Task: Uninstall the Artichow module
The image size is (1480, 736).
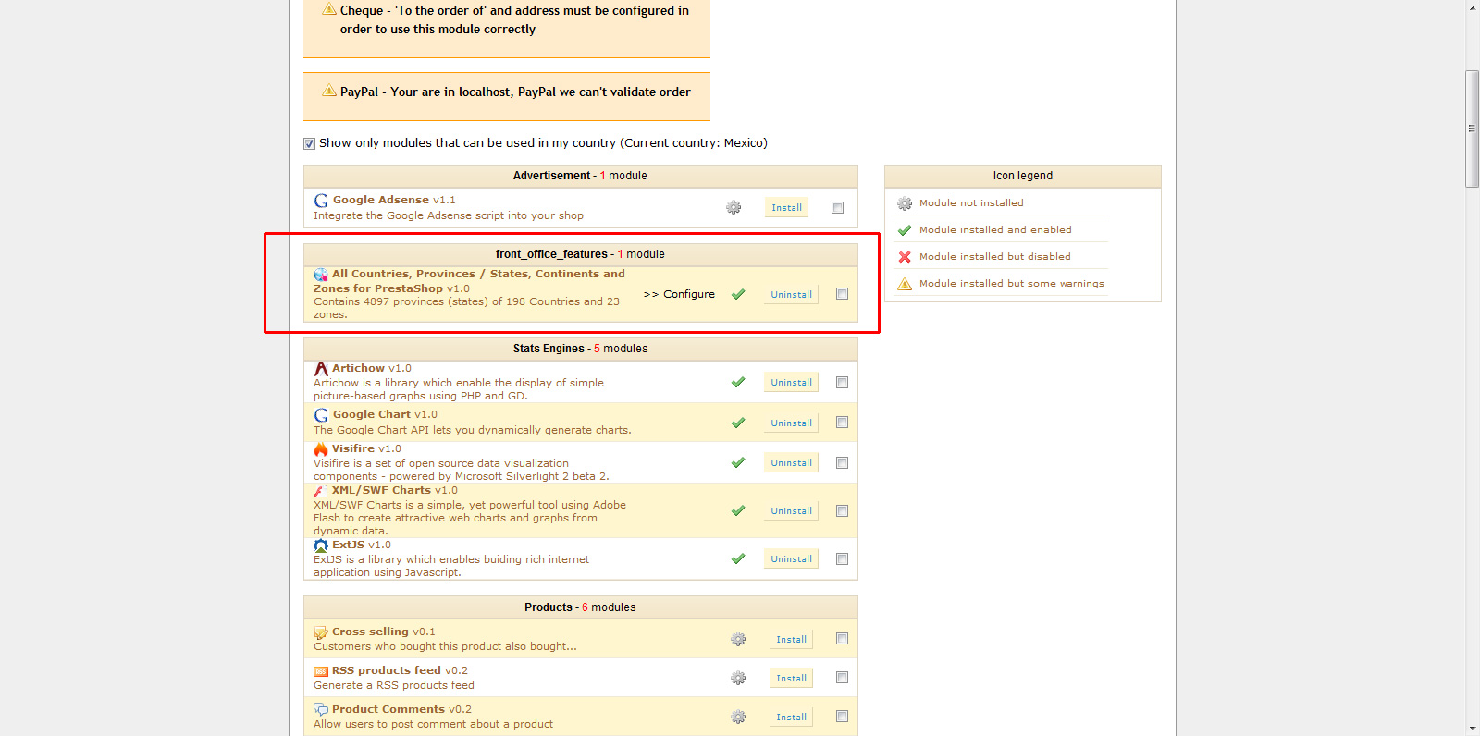Action: pos(791,382)
